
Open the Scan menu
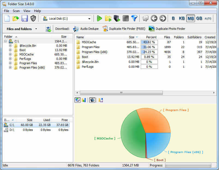(16, 11)
